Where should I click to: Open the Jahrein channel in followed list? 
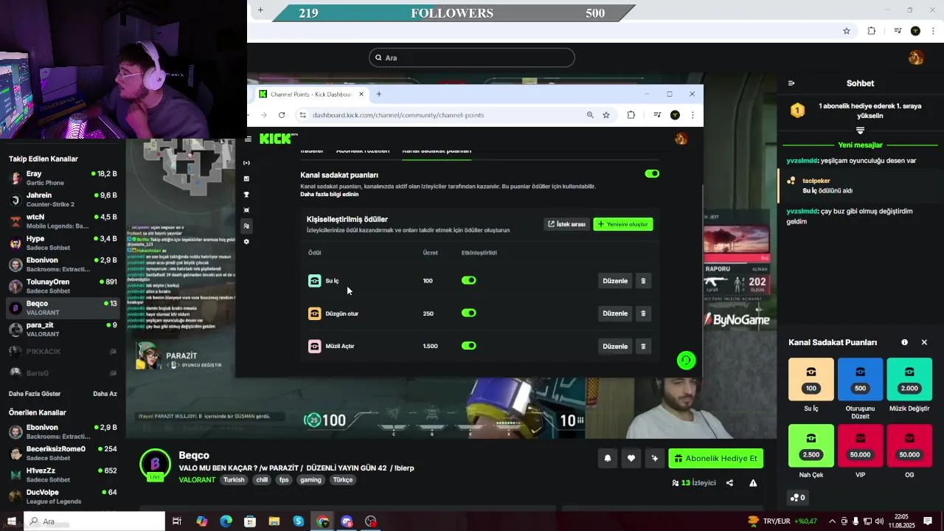point(63,199)
